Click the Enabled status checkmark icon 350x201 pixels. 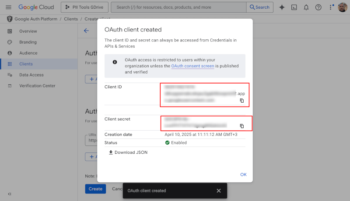(x=167, y=142)
